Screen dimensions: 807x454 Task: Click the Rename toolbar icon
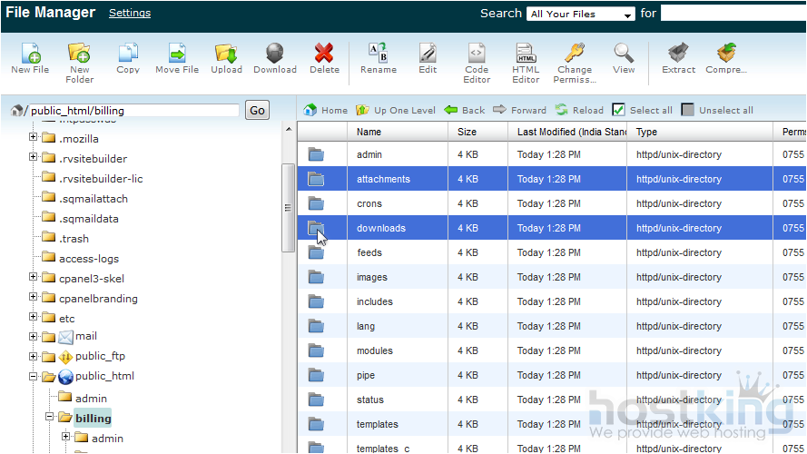[379, 54]
